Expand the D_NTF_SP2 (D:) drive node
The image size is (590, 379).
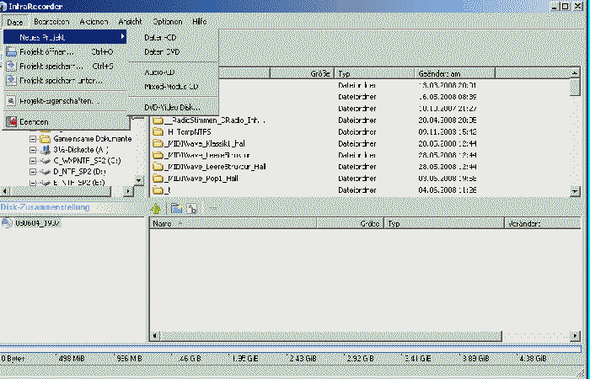click(34, 171)
